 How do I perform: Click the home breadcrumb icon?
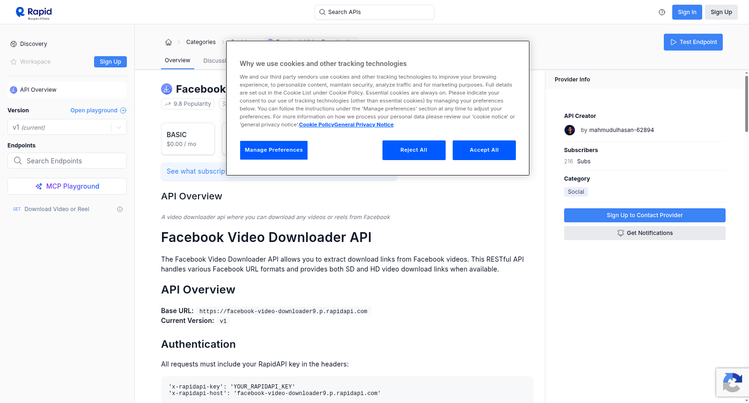point(169,42)
